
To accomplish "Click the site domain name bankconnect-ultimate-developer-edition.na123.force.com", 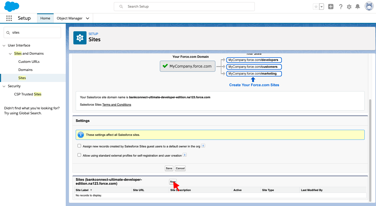I will click(x=170, y=97).
